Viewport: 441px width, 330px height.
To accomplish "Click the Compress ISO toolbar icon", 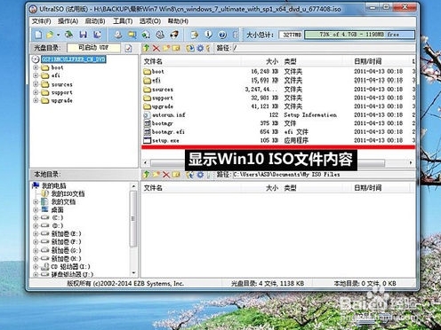I will pyautogui.click(x=146, y=35).
